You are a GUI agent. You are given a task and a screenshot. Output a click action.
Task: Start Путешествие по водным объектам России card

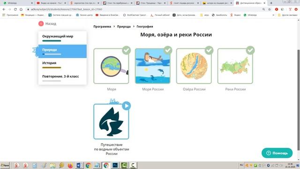pos(111,122)
